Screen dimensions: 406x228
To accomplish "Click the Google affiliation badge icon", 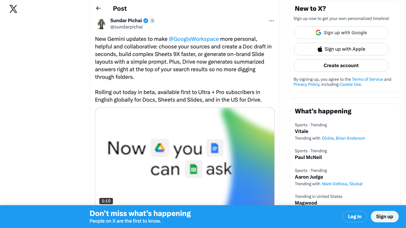I will (x=152, y=21).
